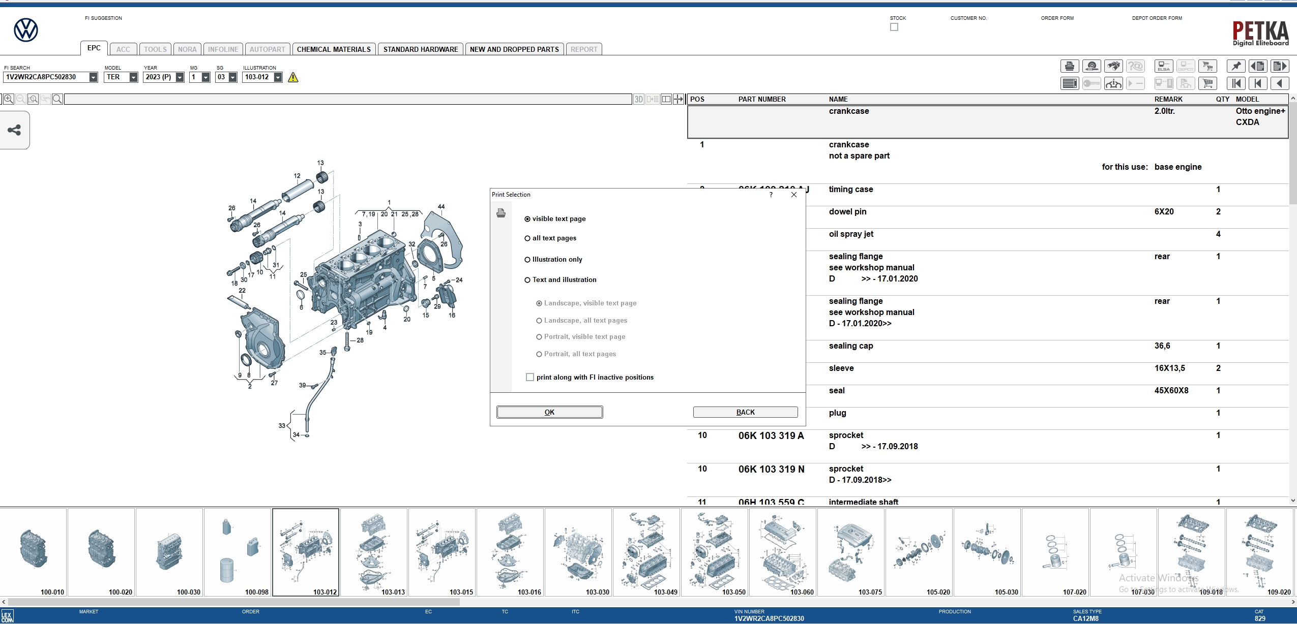Click the 3D view icon
This screenshot has height=624, width=1297.
click(x=639, y=99)
